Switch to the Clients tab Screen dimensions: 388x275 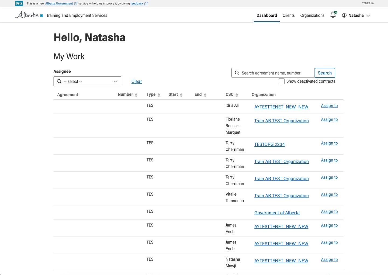click(289, 15)
